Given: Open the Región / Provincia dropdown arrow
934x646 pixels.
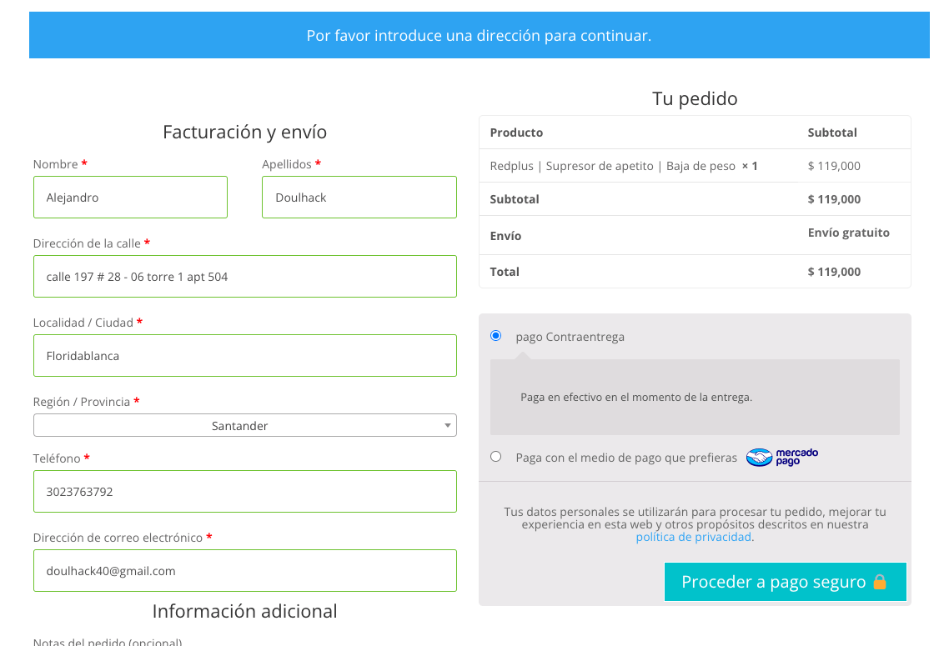Looking at the screenshot, I should point(447,426).
